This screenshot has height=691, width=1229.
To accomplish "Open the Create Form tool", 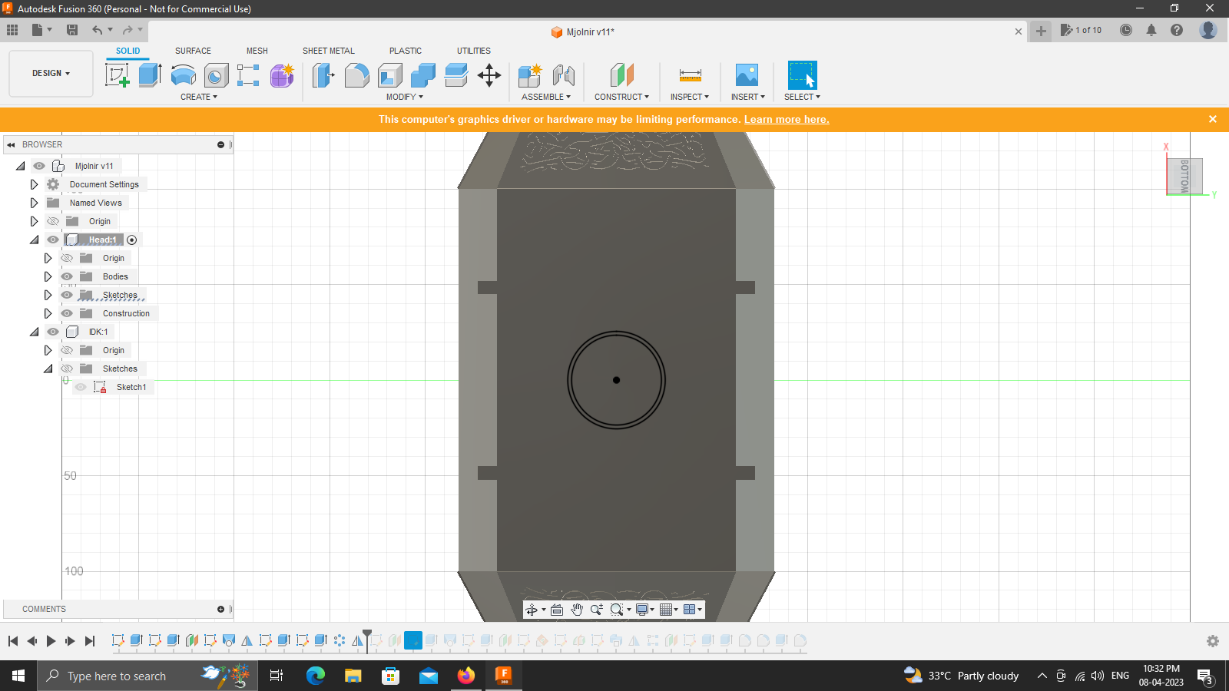I will point(280,74).
